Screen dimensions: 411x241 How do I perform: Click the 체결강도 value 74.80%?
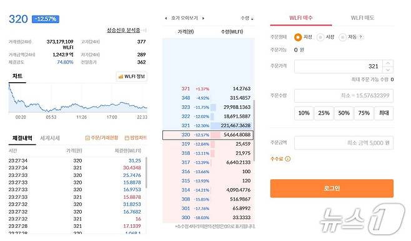point(65,62)
